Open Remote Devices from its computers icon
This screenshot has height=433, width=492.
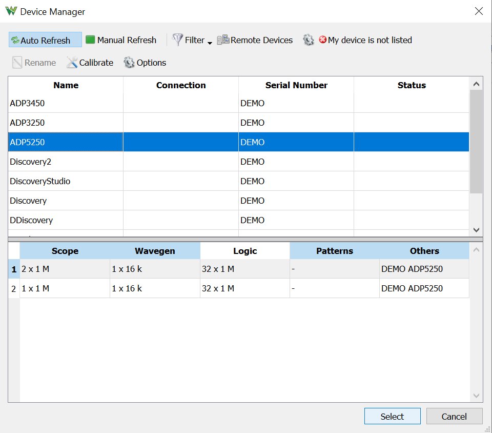(223, 40)
